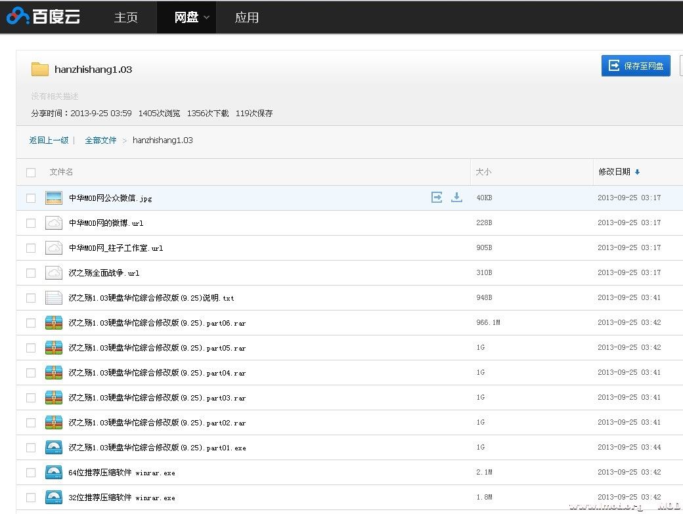Click the Baidu Cloud logo
The image size is (683, 514).
point(43,16)
